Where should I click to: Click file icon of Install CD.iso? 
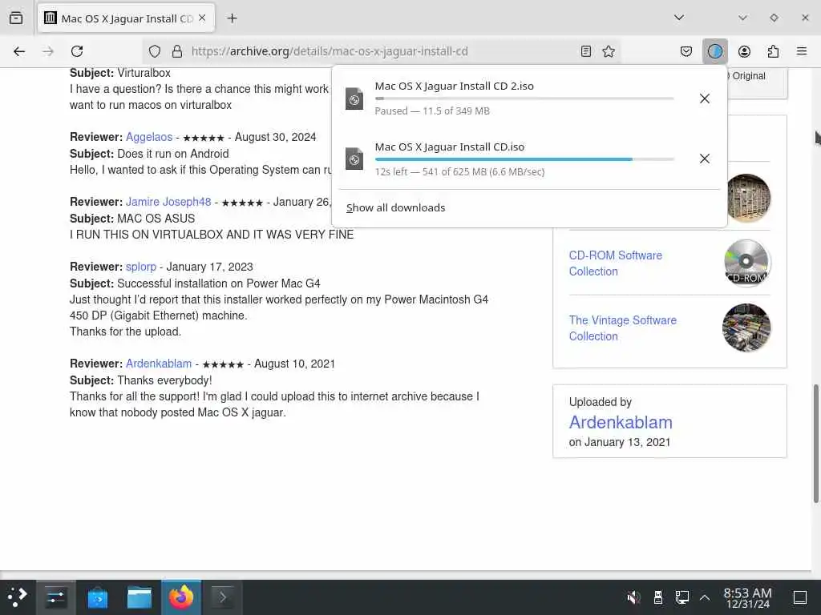[x=354, y=159]
